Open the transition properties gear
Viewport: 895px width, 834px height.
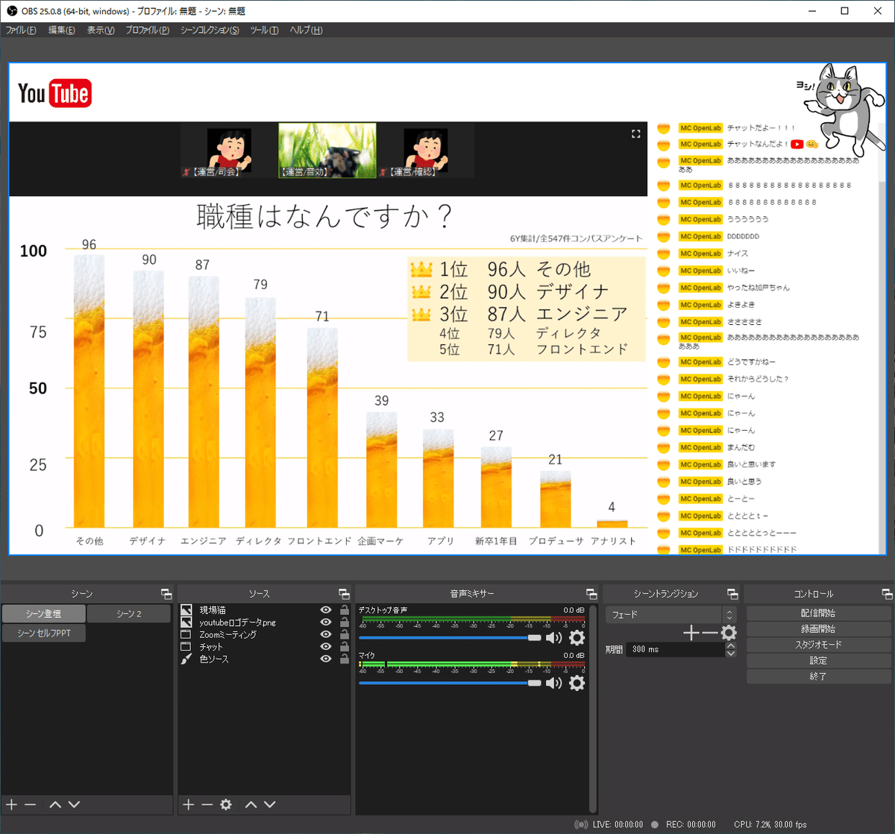pyautogui.click(x=729, y=633)
